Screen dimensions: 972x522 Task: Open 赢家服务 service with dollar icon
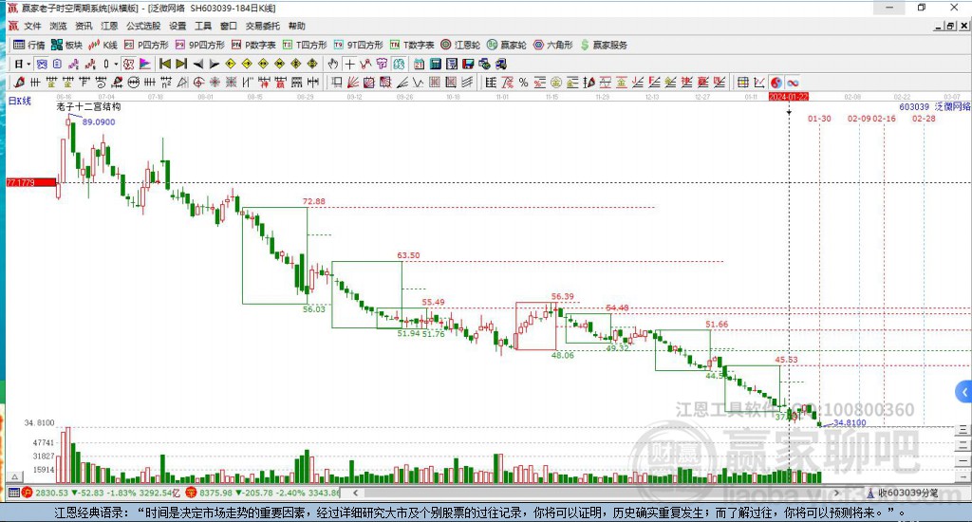[604, 45]
